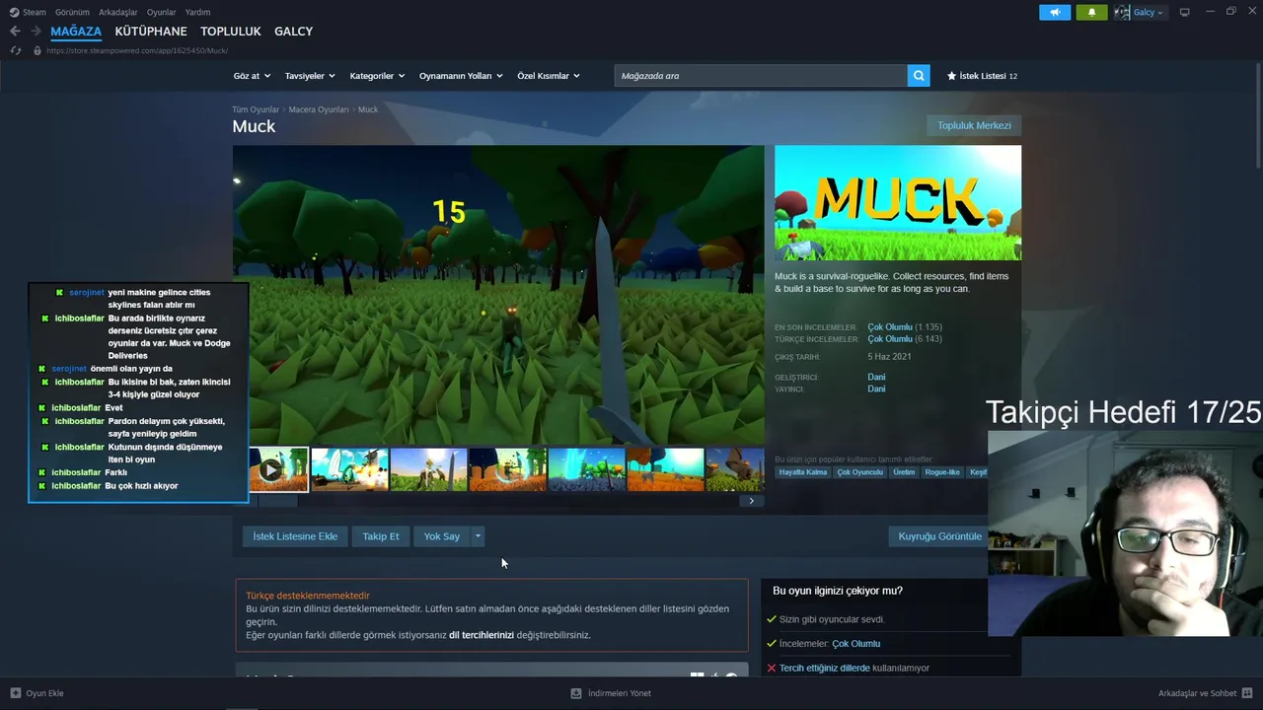Click the Yok Say button
The image size is (1263, 710).
(x=442, y=536)
